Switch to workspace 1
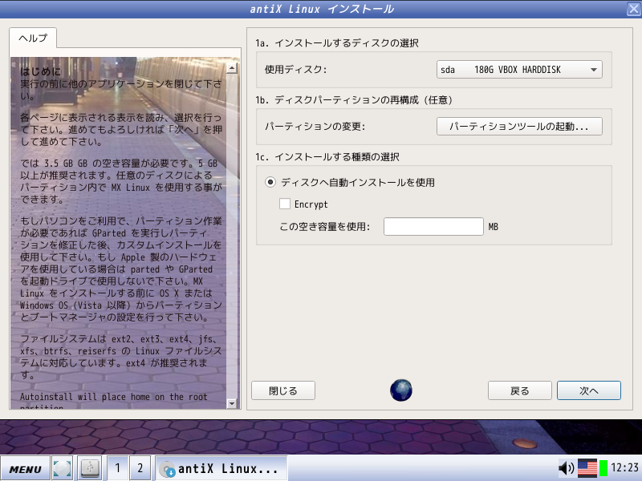Screen dimensions: 642x481 point(117,468)
